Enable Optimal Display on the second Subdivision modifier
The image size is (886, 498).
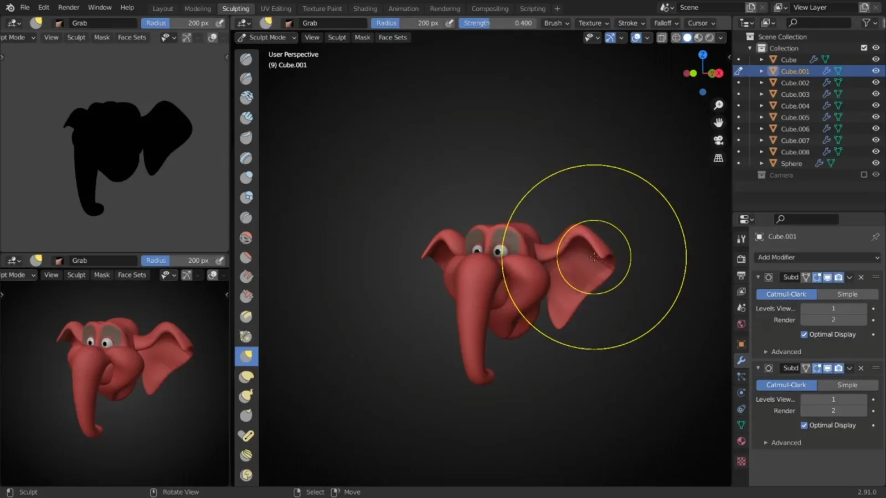tap(805, 425)
